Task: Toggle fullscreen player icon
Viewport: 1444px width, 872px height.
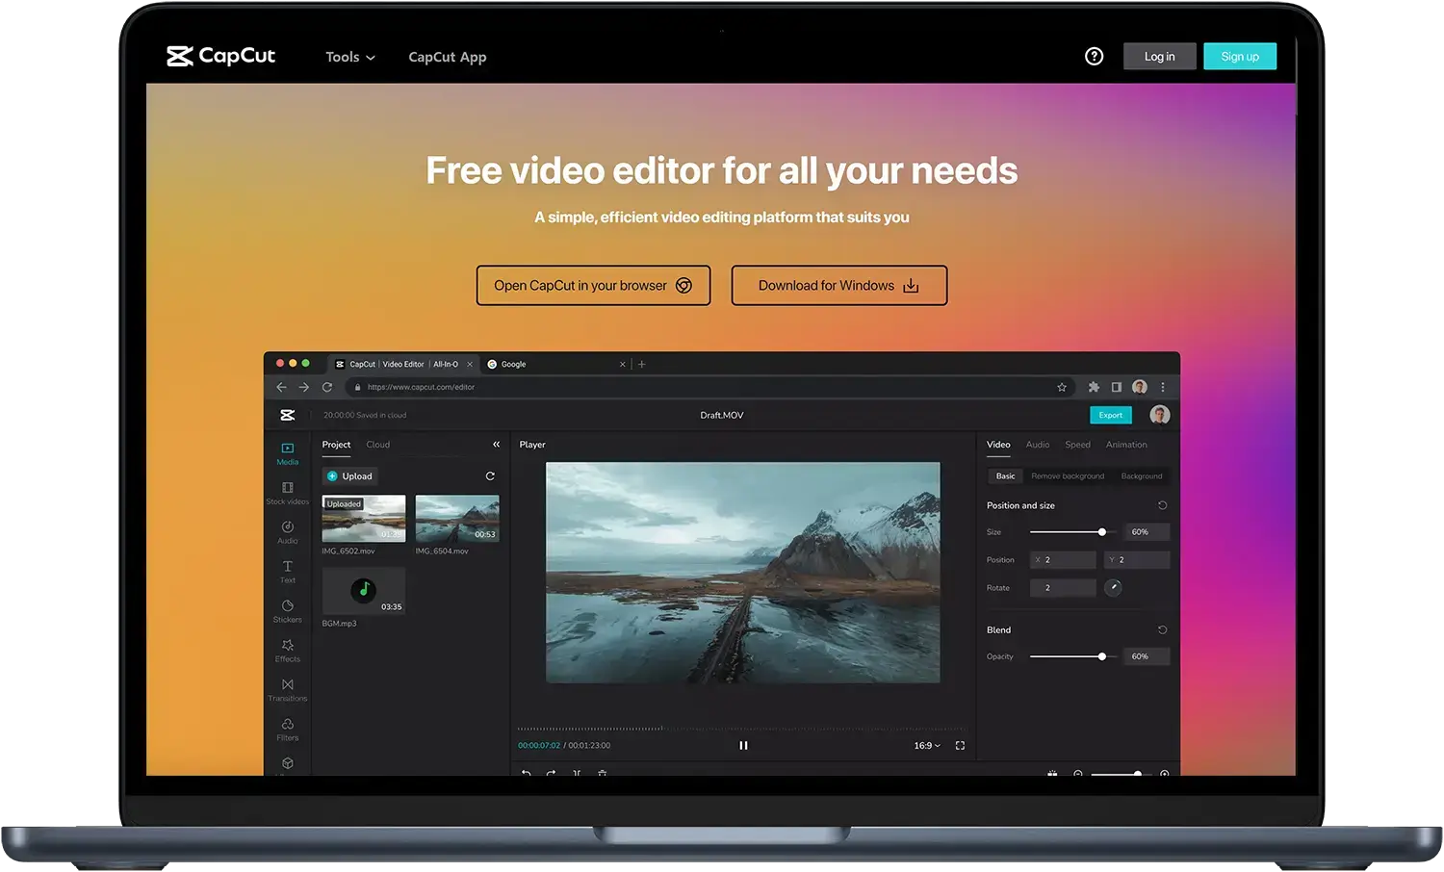Action: point(960,745)
